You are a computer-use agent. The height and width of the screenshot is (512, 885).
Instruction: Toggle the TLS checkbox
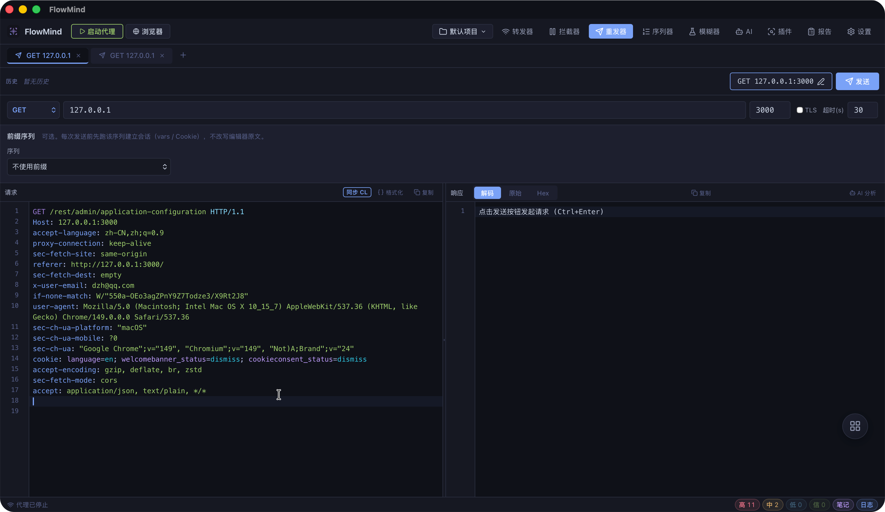[800, 110]
